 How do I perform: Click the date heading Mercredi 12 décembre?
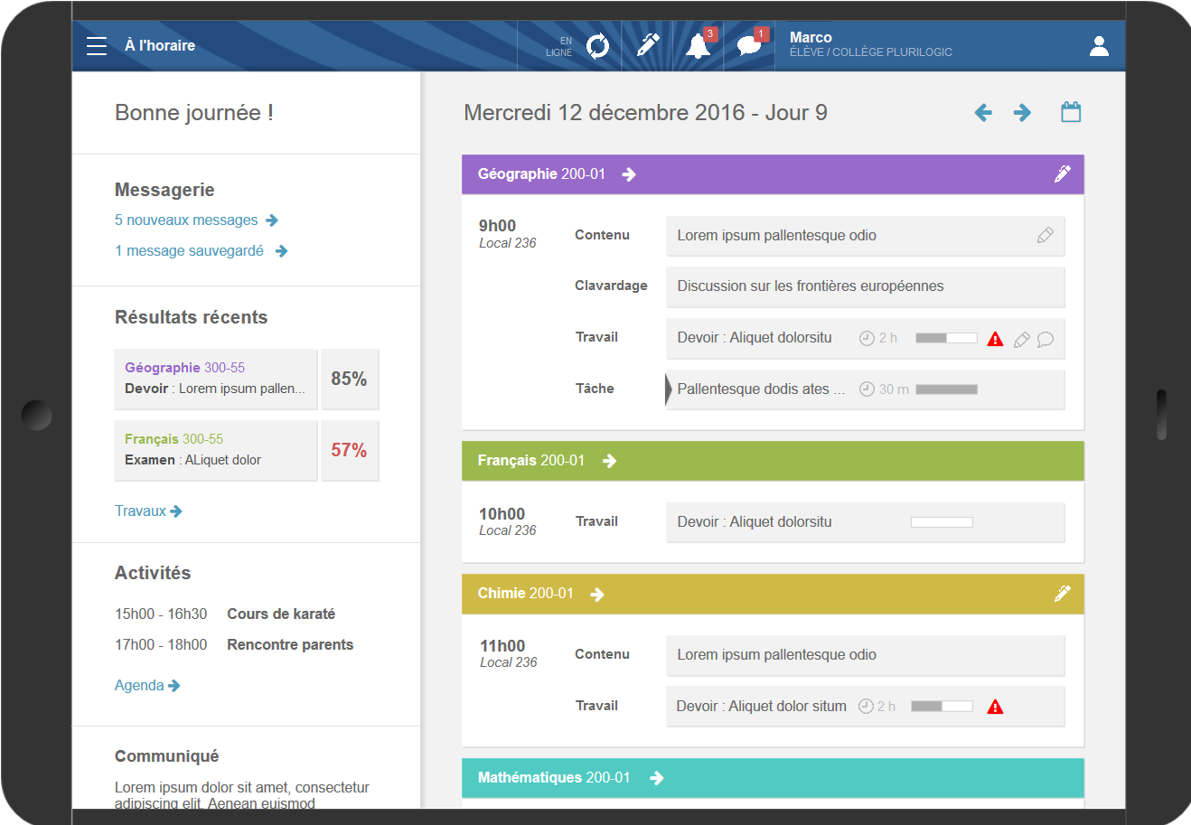point(645,113)
